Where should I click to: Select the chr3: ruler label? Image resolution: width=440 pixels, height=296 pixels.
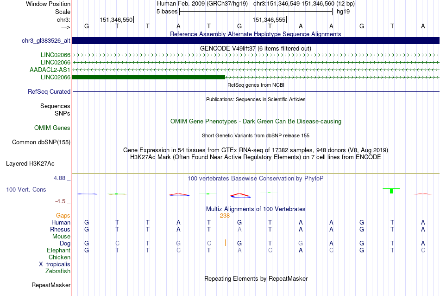63,19
